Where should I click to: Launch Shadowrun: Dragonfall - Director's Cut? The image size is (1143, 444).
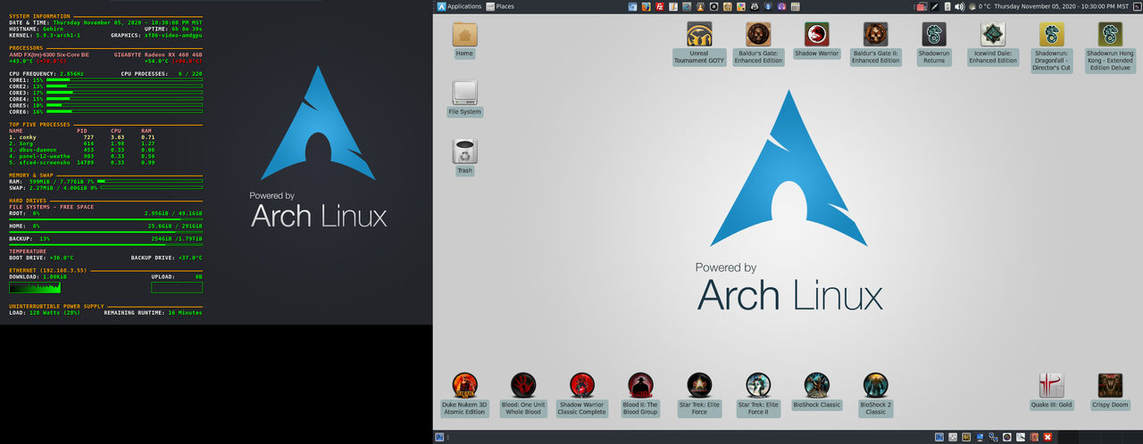1052,46
